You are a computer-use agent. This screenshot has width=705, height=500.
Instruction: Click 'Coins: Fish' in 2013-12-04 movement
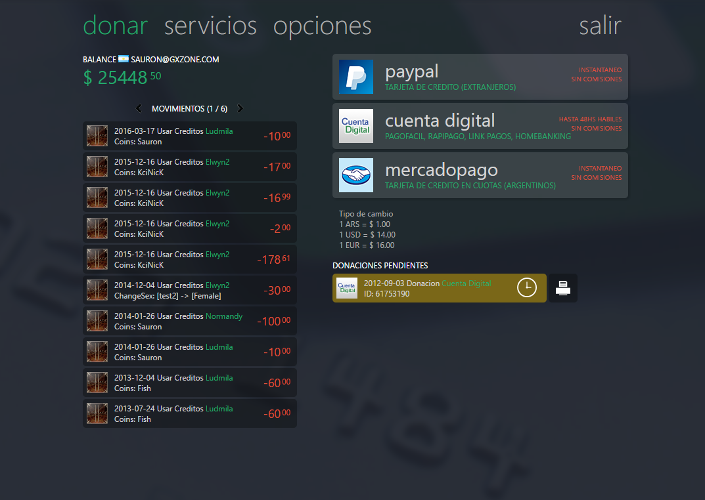click(133, 388)
